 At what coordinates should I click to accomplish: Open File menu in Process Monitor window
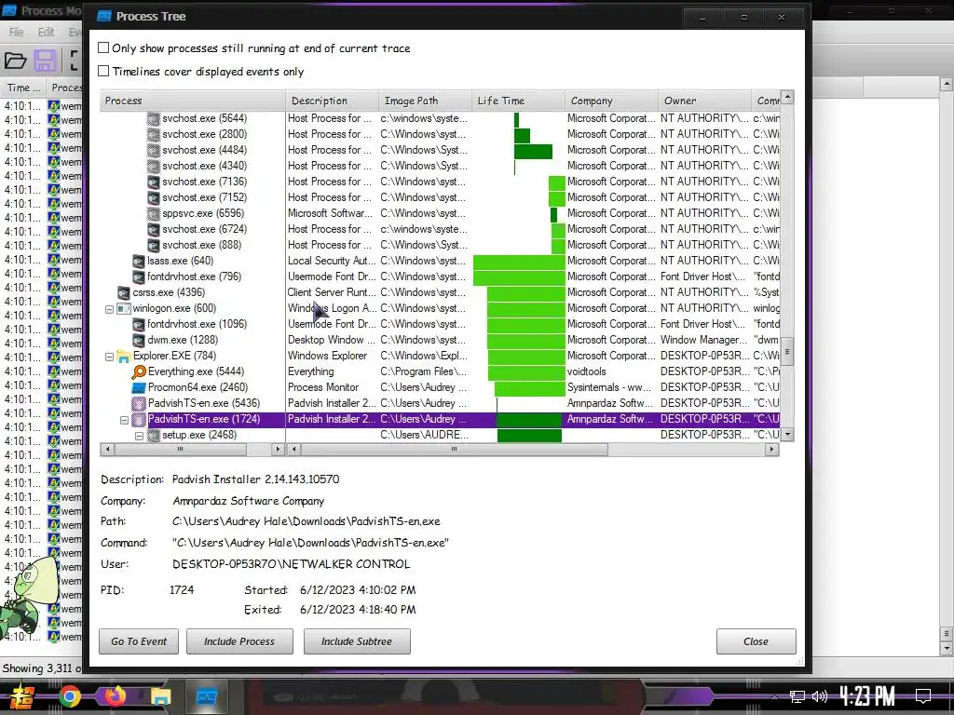[x=17, y=33]
